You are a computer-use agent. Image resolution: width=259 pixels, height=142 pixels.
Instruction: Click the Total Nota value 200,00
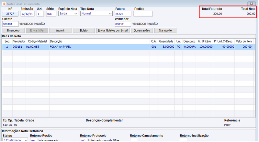[x=251, y=14]
